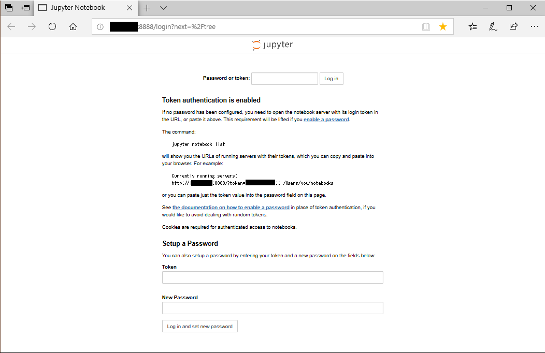Expand the tab previews chevron
Image resolution: width=545 pixels, height=353 pixels.
163,8
